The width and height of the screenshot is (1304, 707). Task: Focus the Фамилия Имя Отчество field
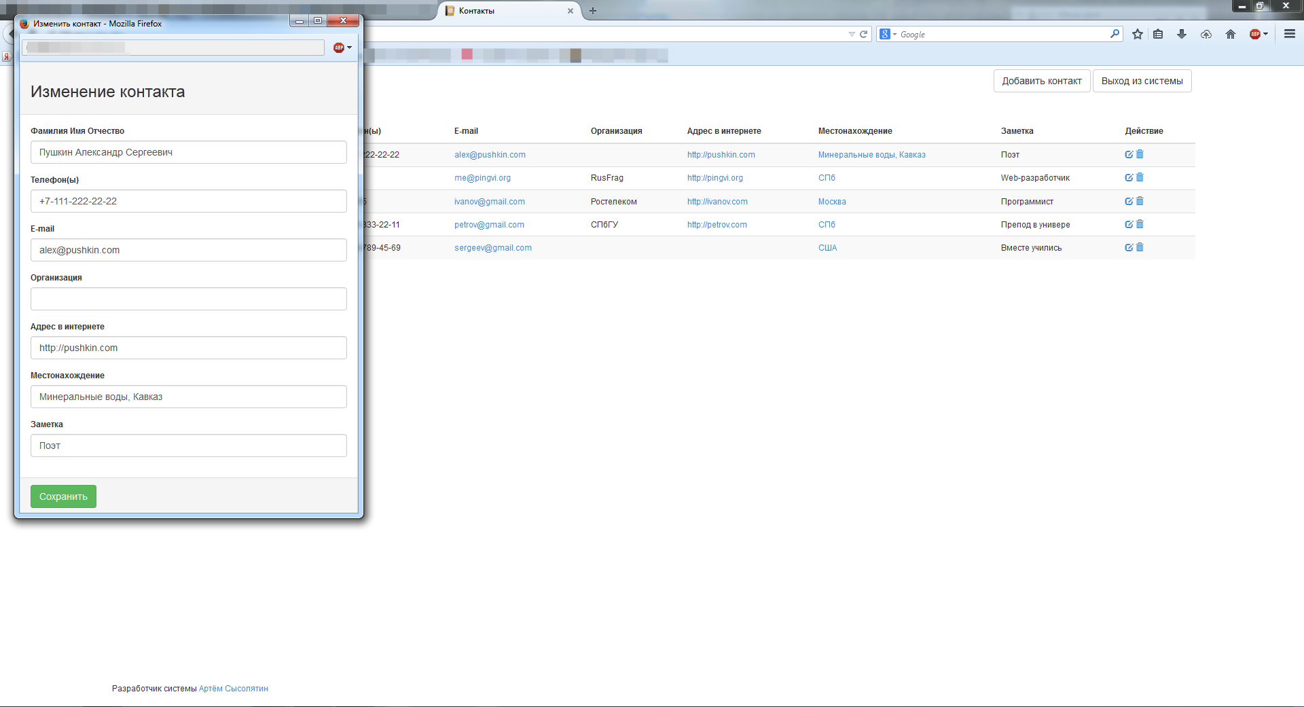click(189, 152)
